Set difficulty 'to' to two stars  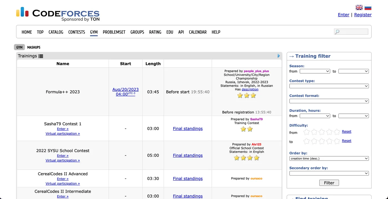(x=314, y=141)
